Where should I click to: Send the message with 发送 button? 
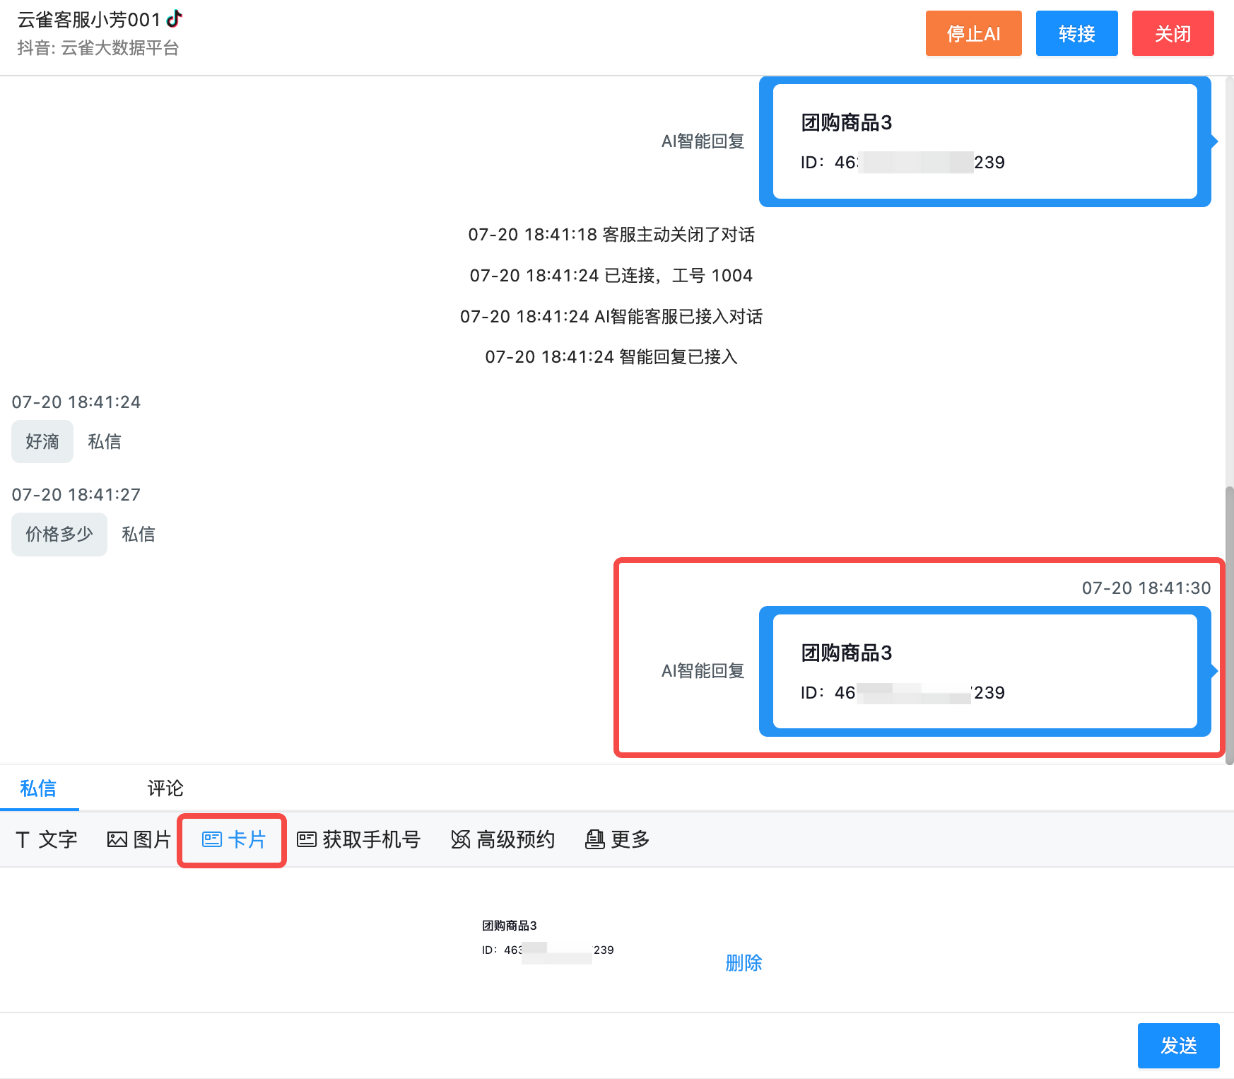click(1178, 1045)
